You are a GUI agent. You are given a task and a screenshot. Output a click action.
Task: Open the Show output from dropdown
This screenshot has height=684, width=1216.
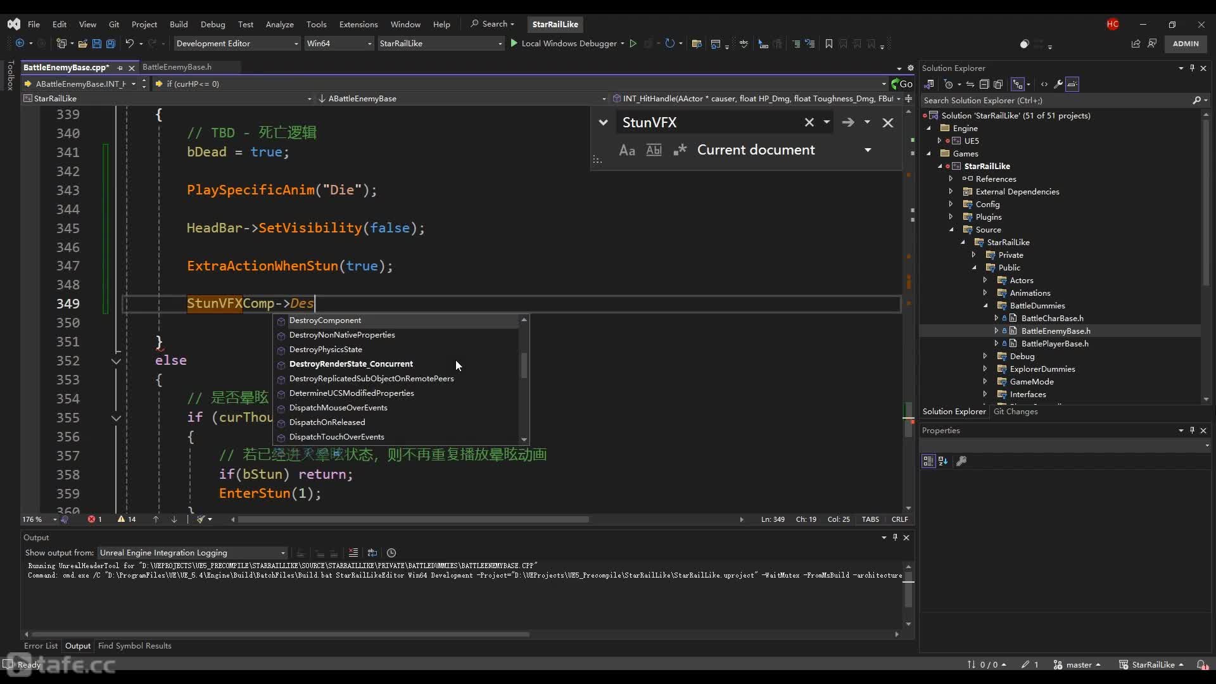click(193, 553)
